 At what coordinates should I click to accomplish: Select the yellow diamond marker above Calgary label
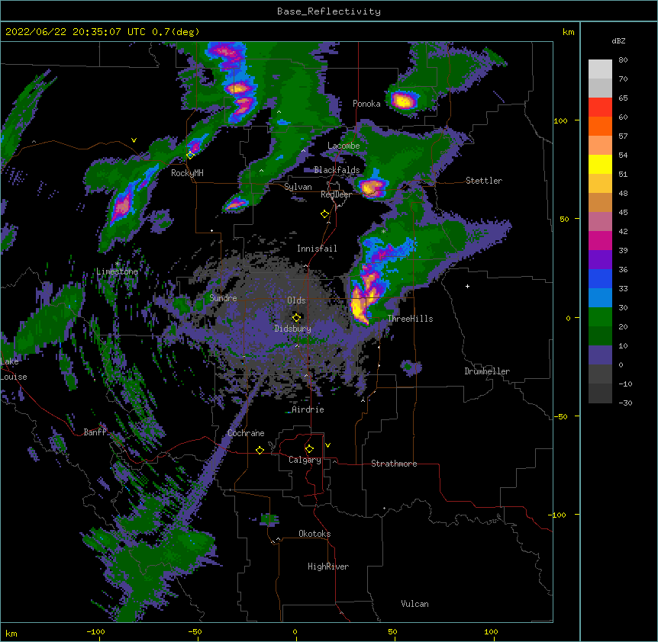tap(309, 449)
